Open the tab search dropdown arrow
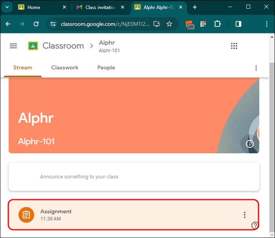275x238 pixels. point(7,7)
